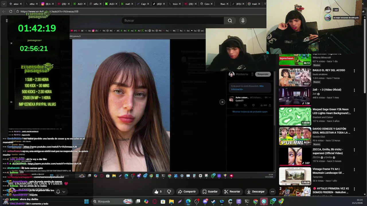
Task: Open Microsoft Store from taskbar
Action: (163, 201)
